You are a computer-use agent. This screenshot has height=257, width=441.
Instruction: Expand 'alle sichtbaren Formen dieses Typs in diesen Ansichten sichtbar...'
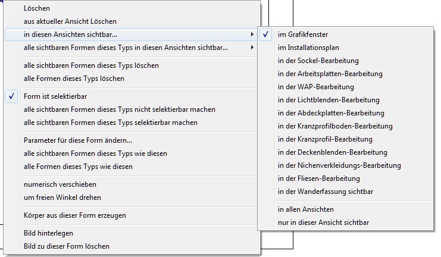pos(125,48)
